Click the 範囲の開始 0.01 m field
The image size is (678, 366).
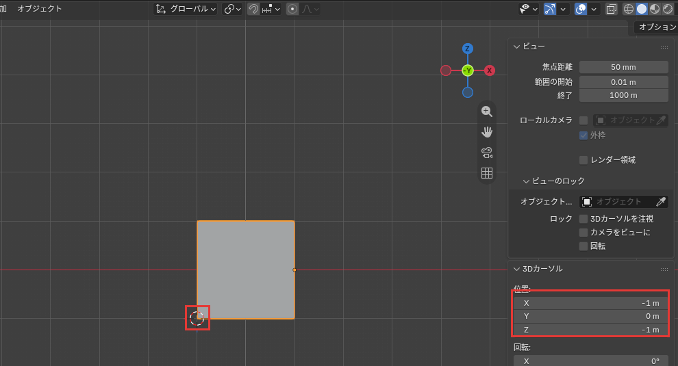pos(623,82)
